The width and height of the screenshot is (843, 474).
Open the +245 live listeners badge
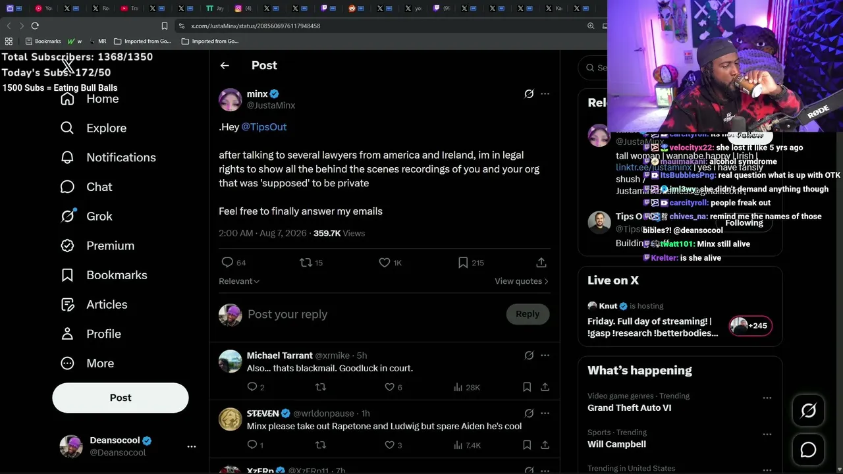point(750,325)
